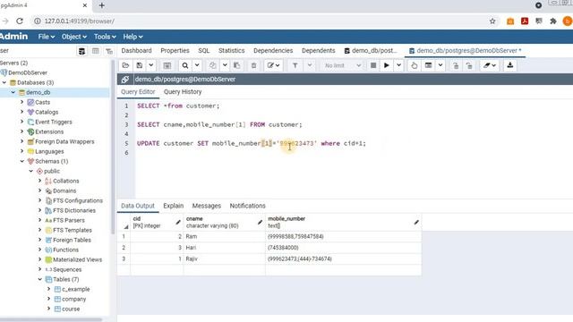Screen dimensions: 573x322
Task: Open the filter options dropdown arrow
Action: coord(310,65)
